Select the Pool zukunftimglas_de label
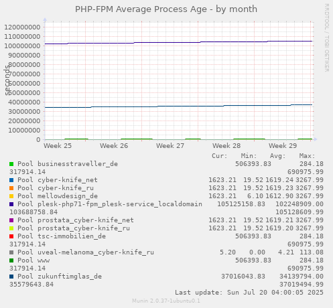Image resolution: width=333 pixels, height=308 pixels. pos(60,277)
